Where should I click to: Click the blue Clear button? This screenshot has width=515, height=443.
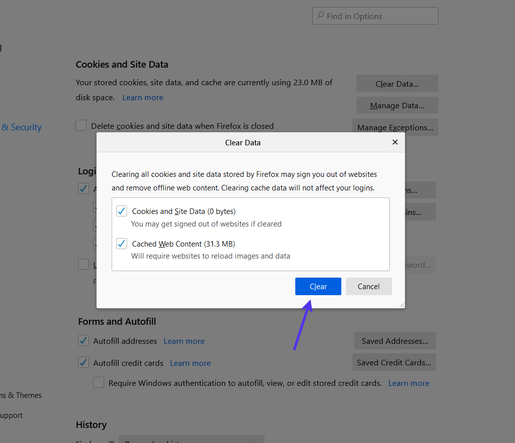coord(318,286)
